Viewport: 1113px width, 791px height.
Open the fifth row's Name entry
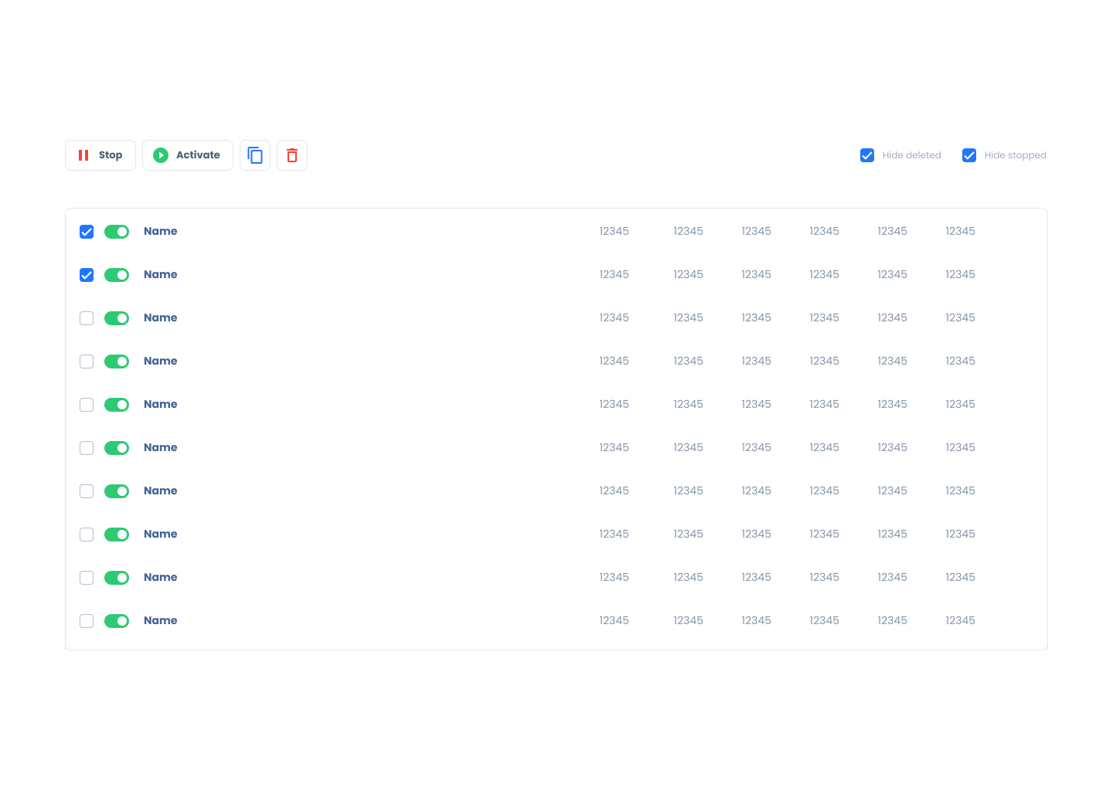click(161, 404)
